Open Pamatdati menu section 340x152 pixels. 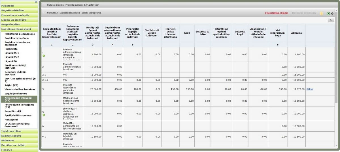click(x=19, y=6)
